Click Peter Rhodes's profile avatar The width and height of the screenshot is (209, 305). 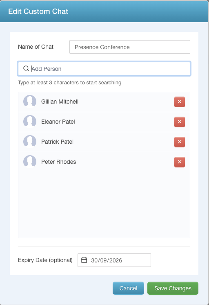(30, 162)
